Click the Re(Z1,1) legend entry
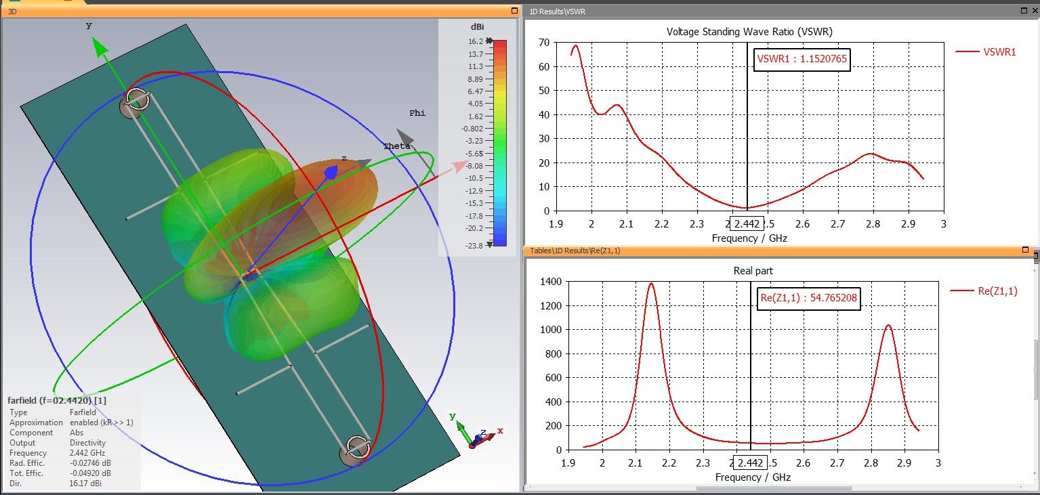Screen dimensions: 1040x495 coord(984,290)
